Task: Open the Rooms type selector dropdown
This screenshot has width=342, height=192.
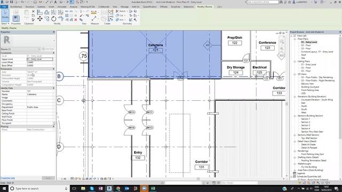Action: click(20, 49)
